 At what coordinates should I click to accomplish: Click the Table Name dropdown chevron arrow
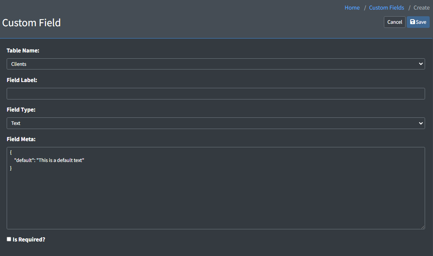[421, 64]
